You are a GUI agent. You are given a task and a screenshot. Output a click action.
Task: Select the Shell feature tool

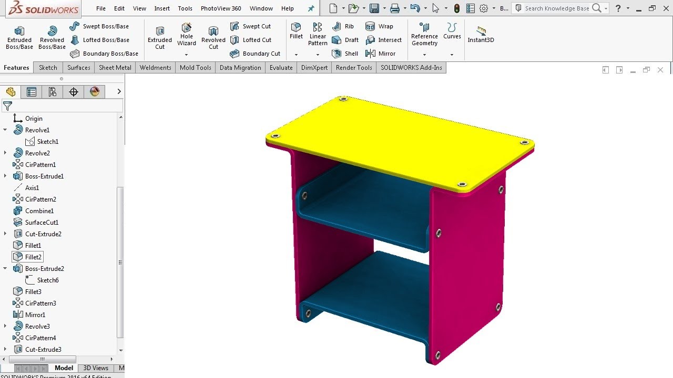345,54
